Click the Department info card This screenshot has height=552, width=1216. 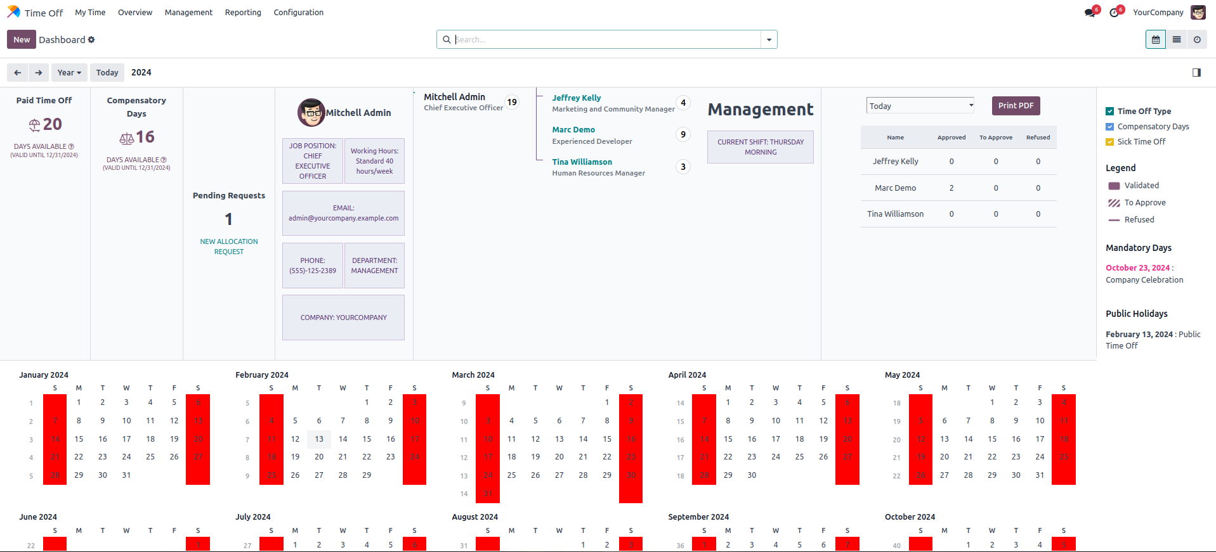tap(374, 266)
